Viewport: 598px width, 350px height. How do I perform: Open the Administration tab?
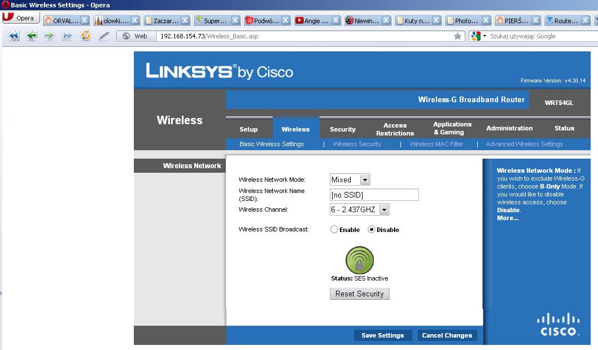pyautogui.click(x=509, y=128)
